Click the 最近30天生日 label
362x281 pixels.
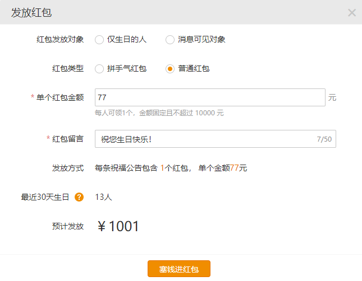45,197
